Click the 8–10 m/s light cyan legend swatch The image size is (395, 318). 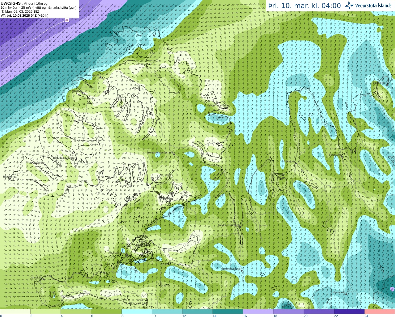(x=137, y=311)
